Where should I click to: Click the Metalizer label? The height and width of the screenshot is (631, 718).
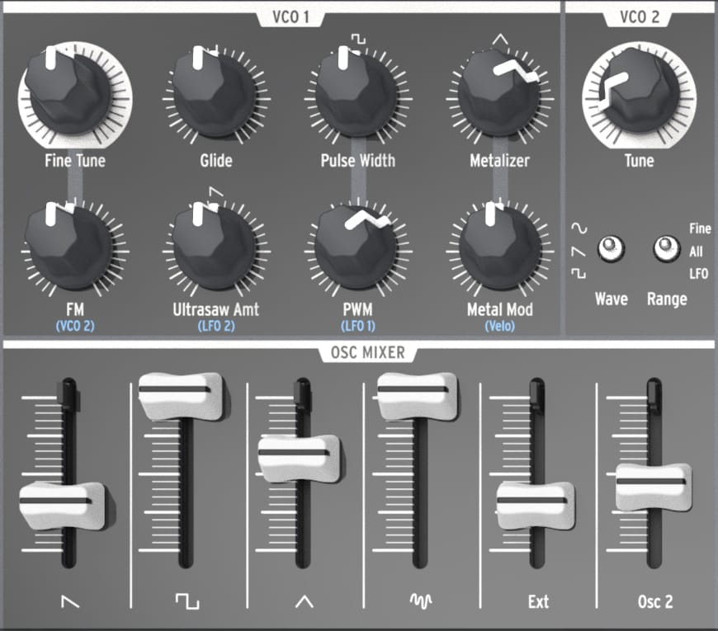point(499,161)
